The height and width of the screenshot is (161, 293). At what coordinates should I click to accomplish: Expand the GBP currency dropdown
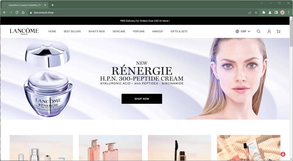pos(245,31)
